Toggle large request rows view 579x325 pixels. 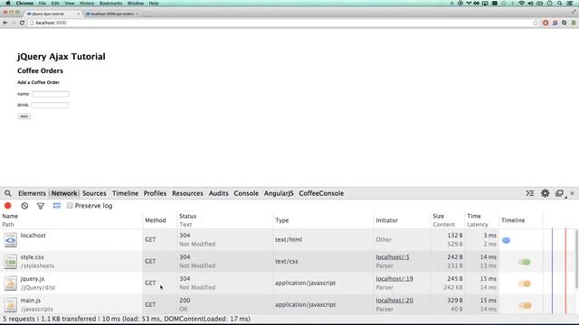(x=56, y=206)
